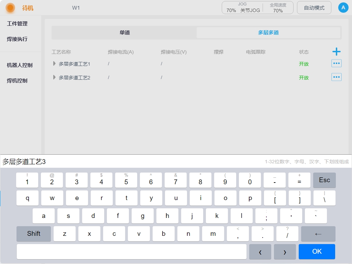Expand the 多层多道工艺2 row
352x264 pixels.
pos(54,77)
